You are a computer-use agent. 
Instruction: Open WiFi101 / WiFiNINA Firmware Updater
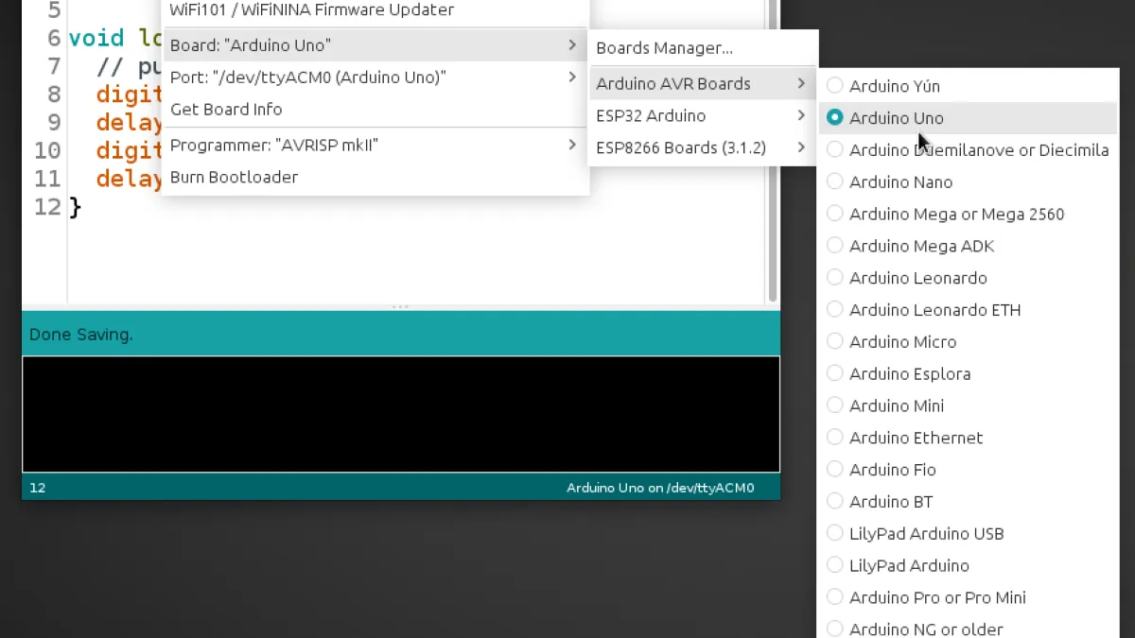tap(375, 10)
